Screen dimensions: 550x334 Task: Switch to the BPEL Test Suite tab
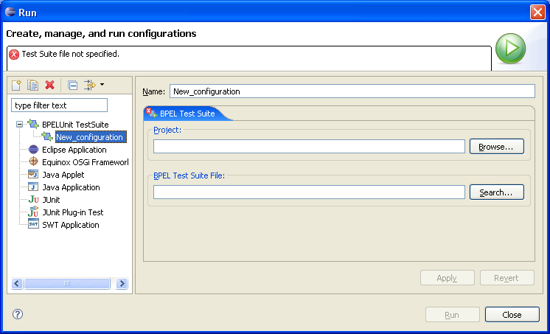pos(188,114)
